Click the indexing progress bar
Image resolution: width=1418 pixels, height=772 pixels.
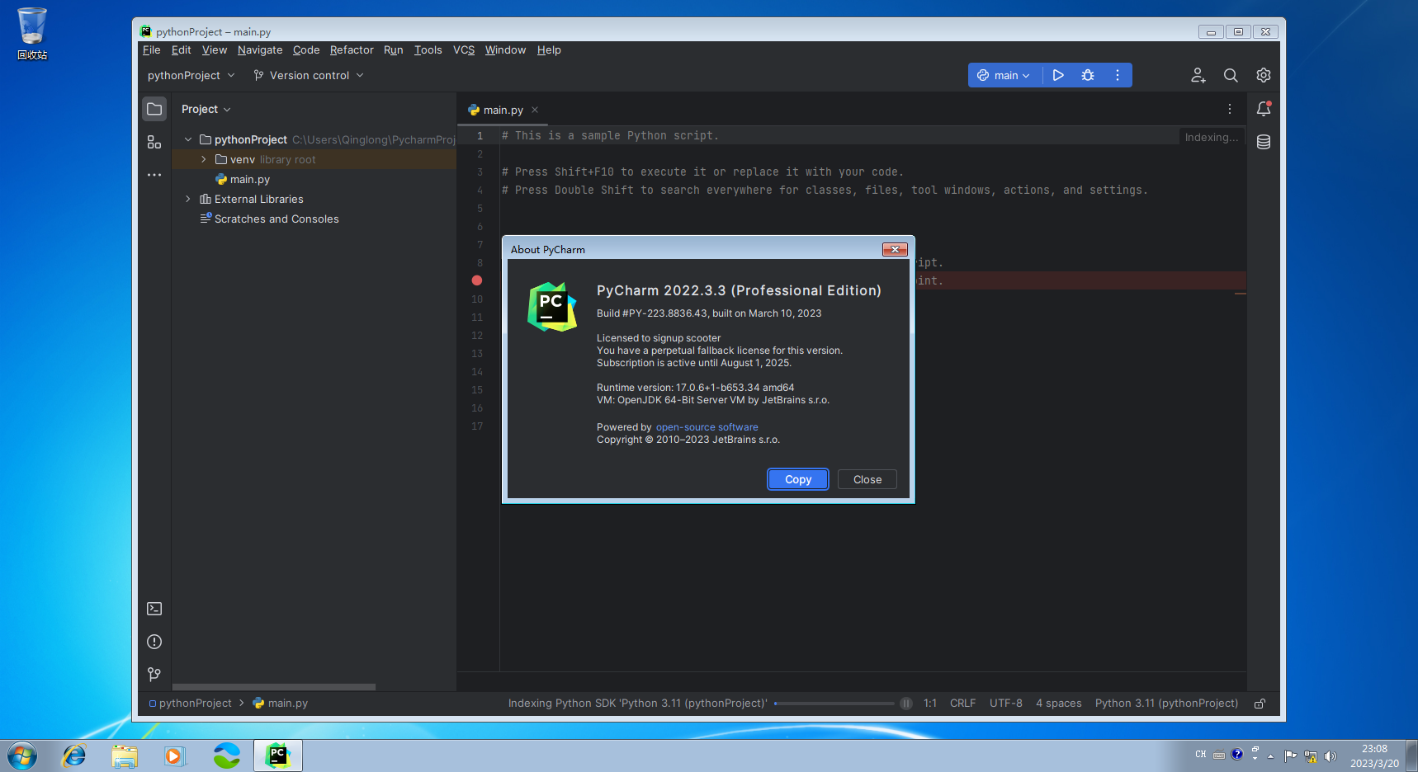[x=834, y=703]
